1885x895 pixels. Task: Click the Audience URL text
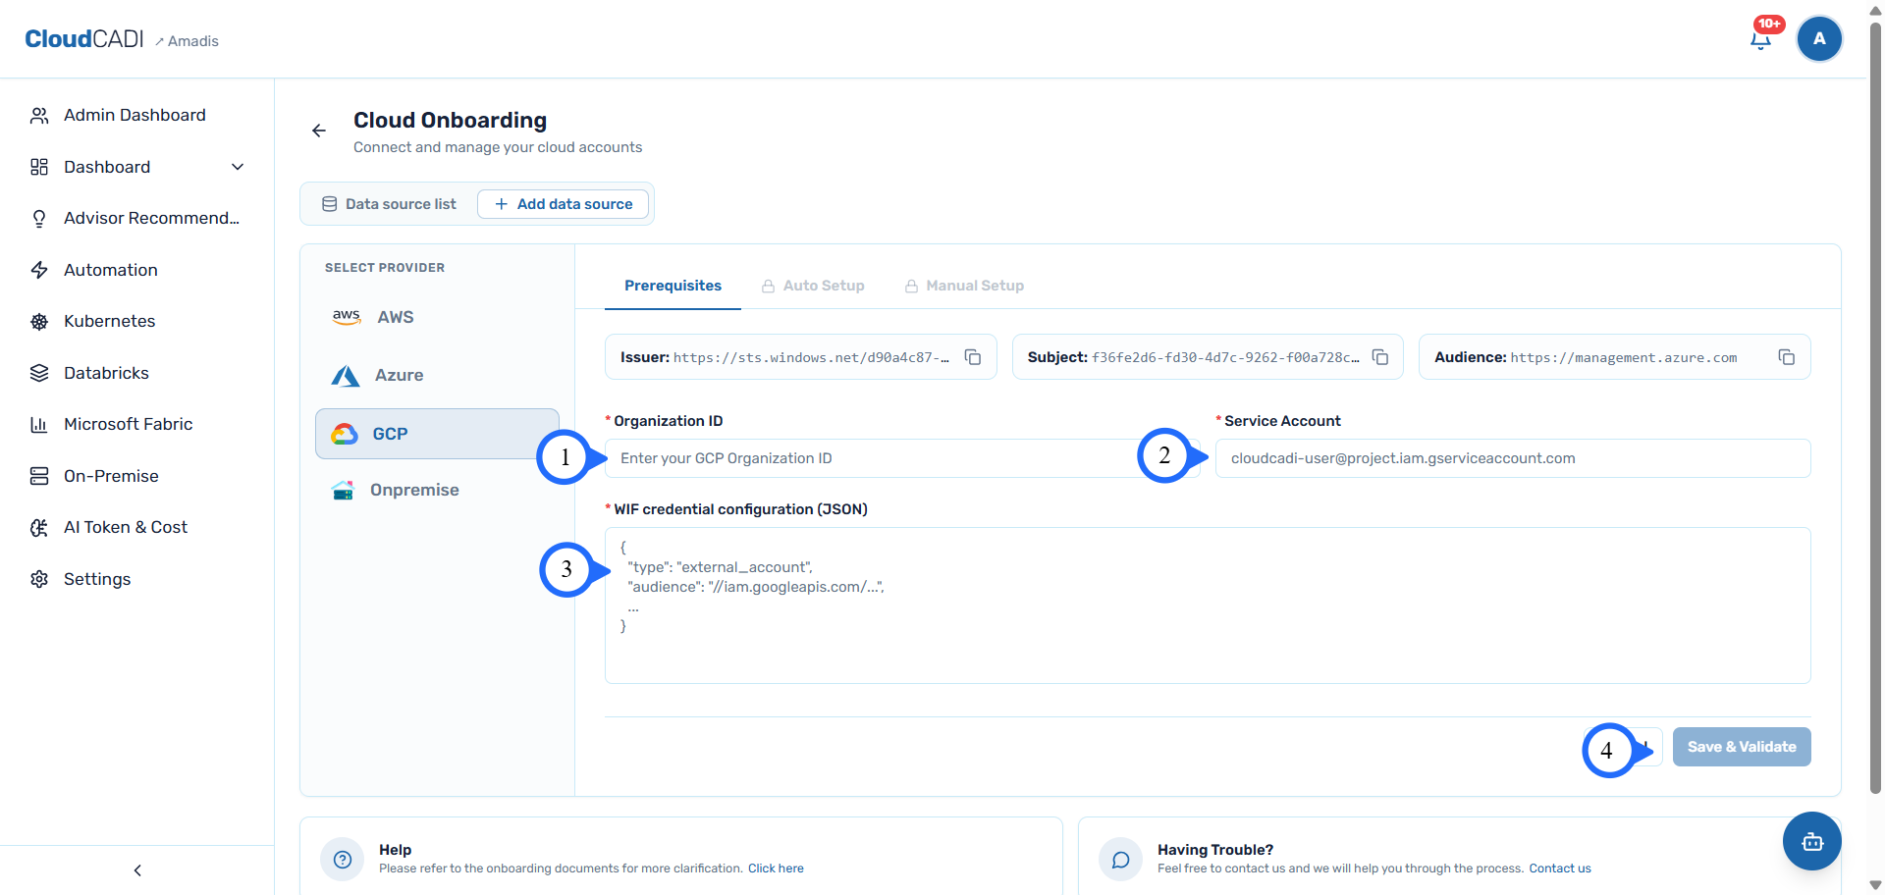(x=1624, y=358)
